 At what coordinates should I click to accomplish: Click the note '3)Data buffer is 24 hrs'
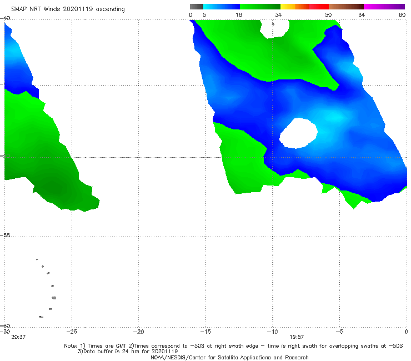tap(128, 352)
